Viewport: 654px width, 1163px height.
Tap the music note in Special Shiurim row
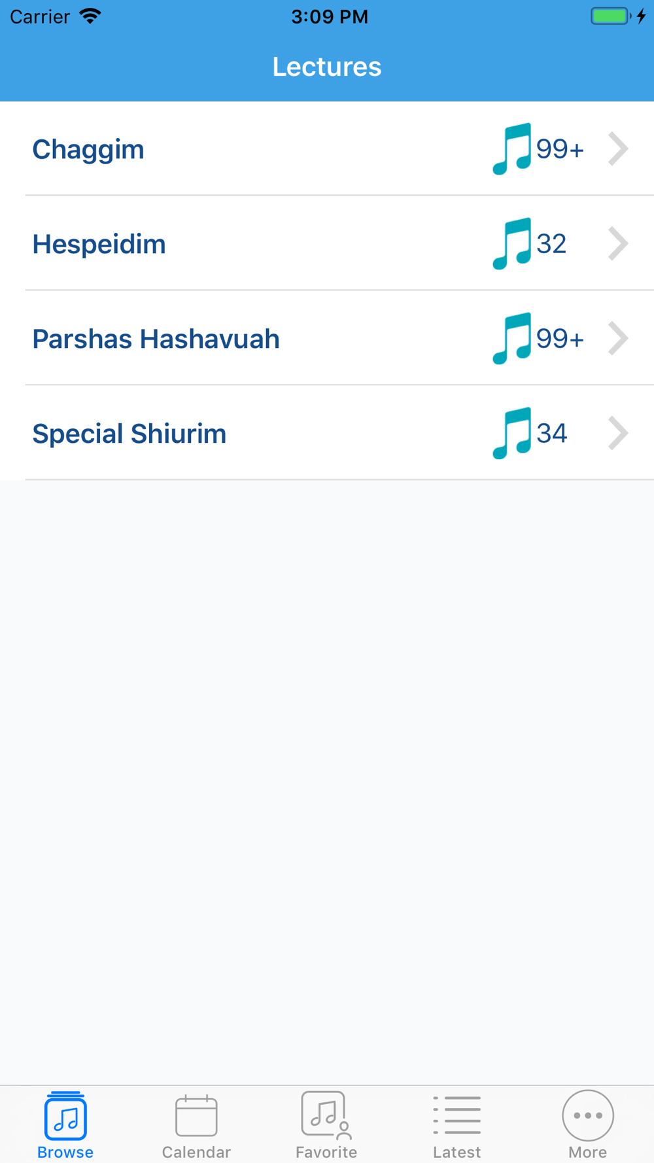511,434
